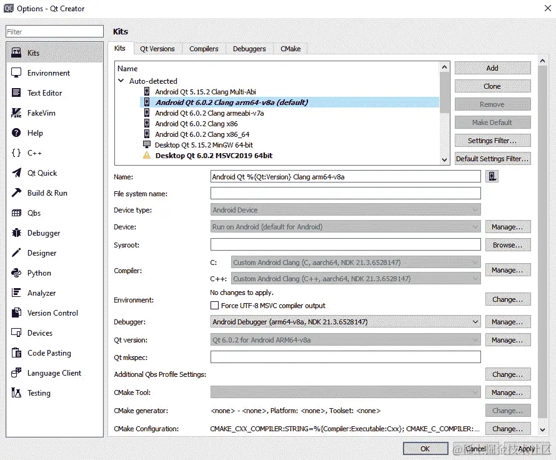Click the Clone kit button

(x=492, y=86)
